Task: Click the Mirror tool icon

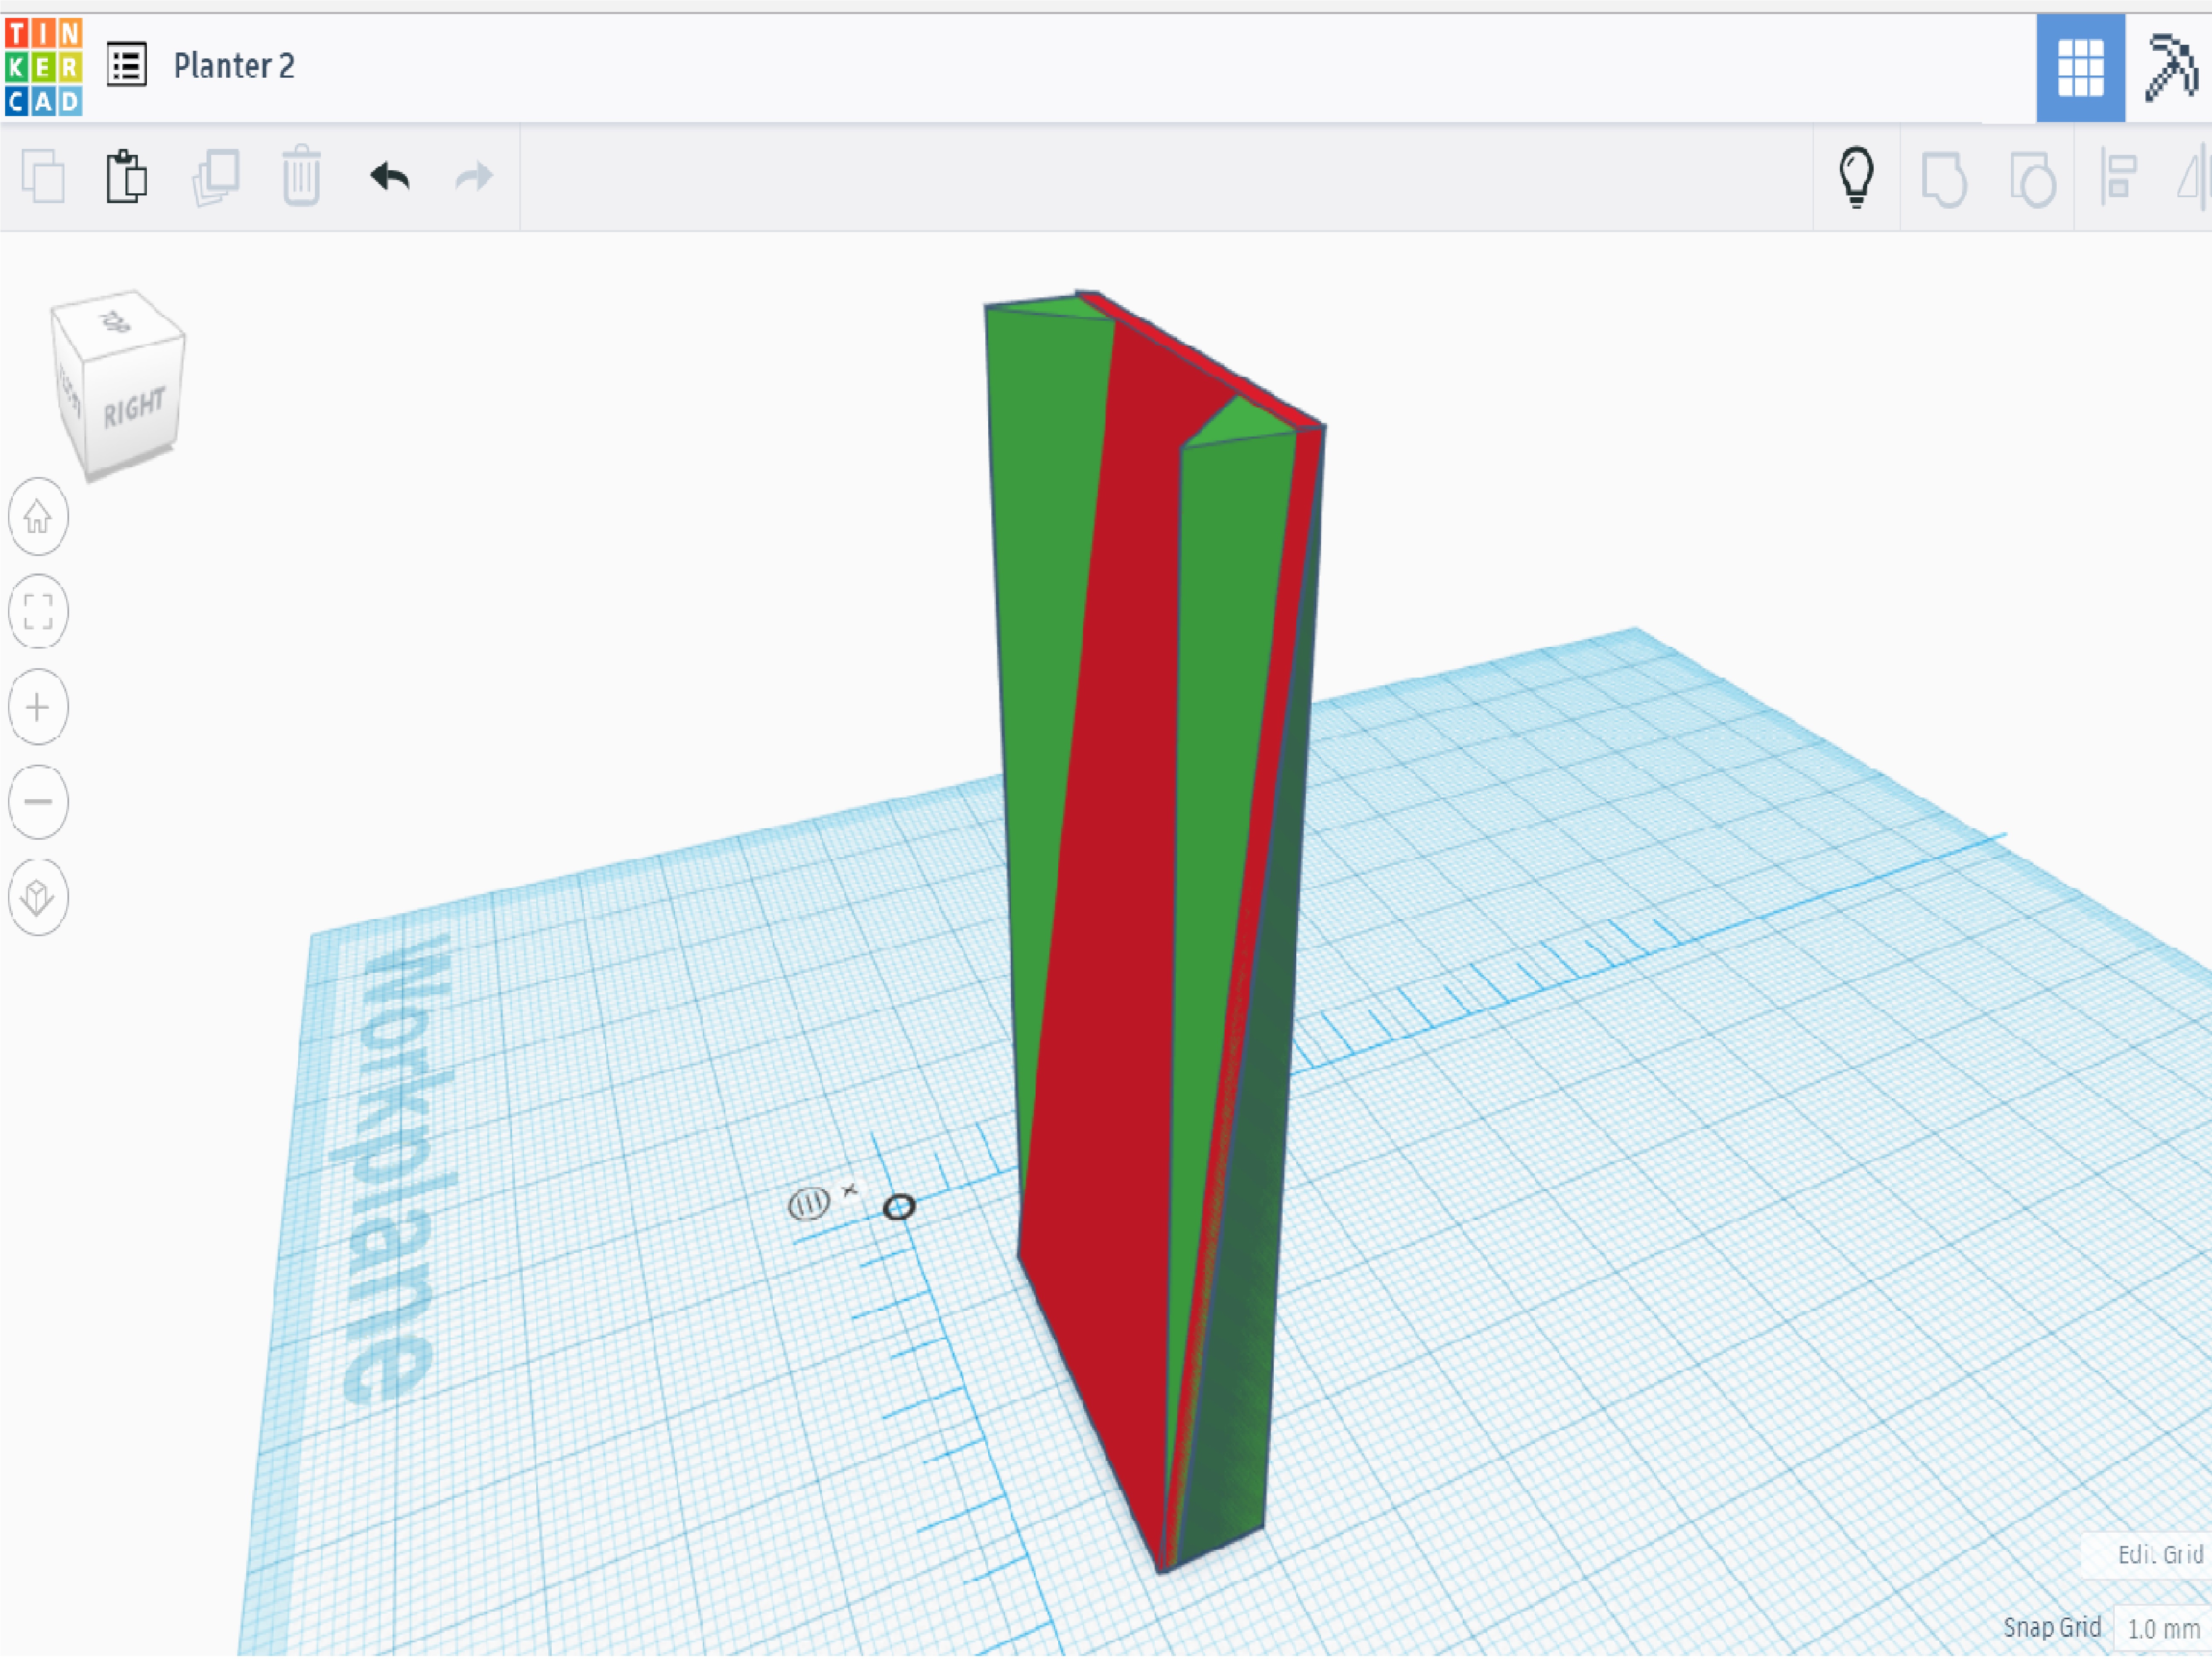Action: click(x=2194, y=178)
